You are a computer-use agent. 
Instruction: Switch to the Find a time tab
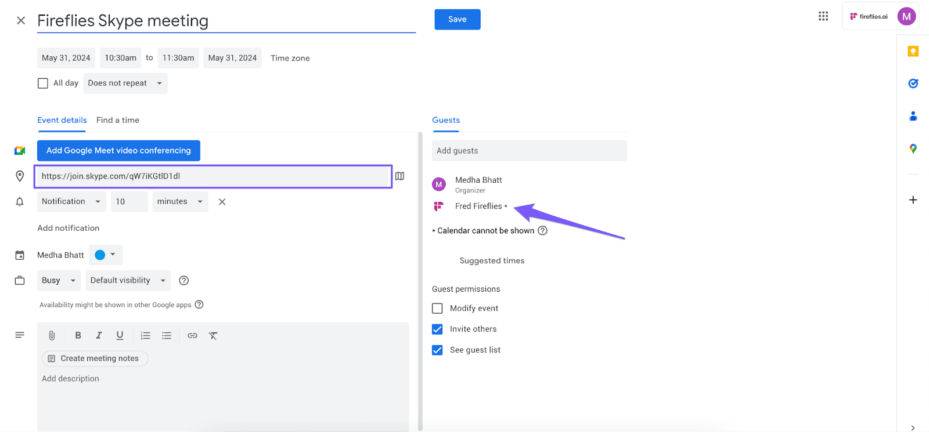[x=118, y=120]
